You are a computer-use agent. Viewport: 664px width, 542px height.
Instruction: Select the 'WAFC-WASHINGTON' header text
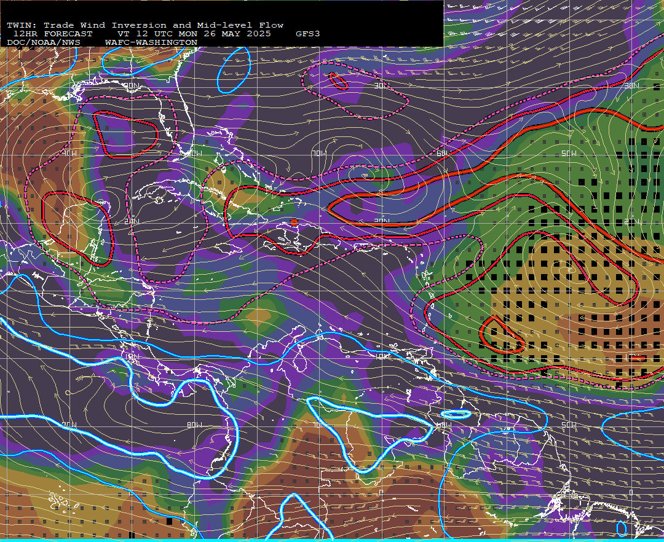151,42
